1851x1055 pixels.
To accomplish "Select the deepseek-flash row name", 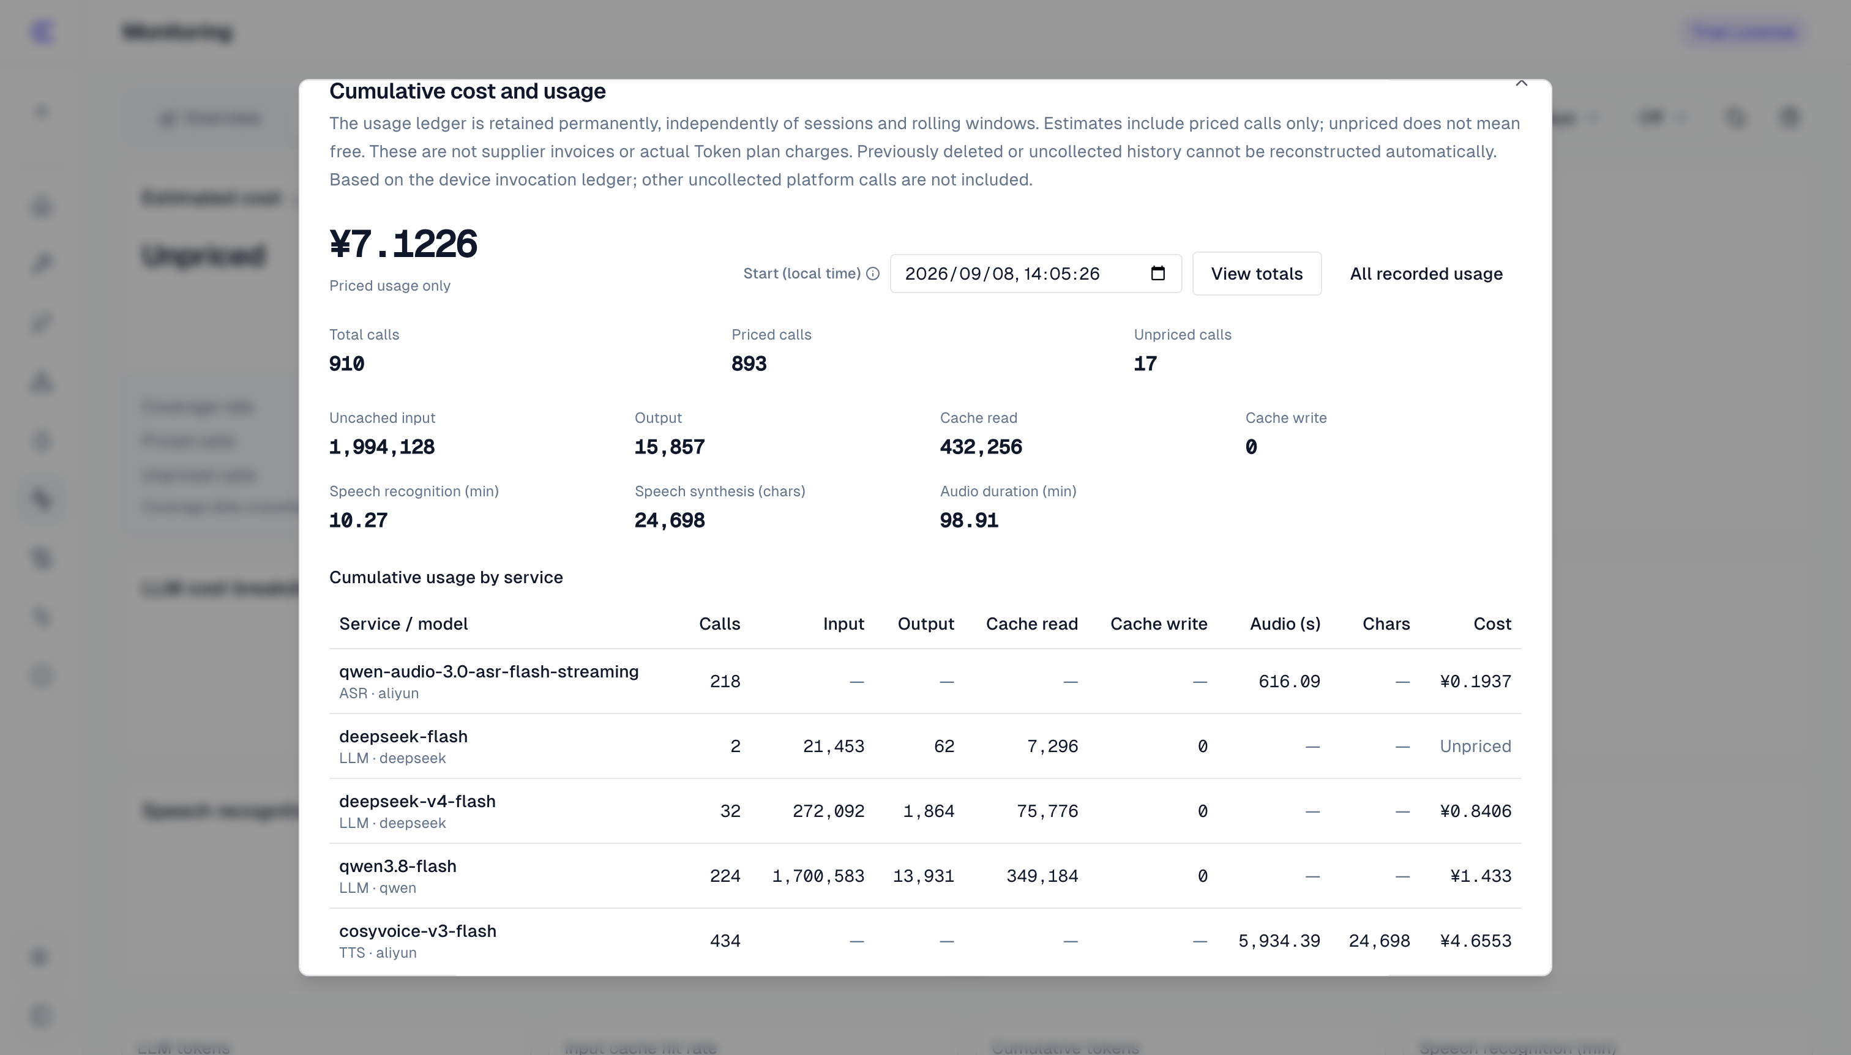I will click(x=403, y=737).
